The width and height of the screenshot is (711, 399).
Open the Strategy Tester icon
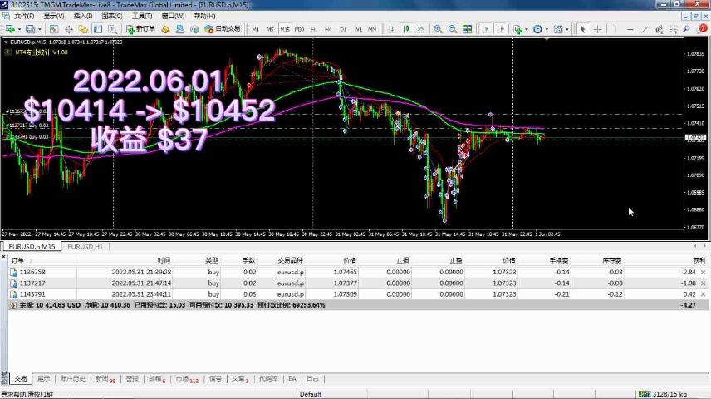click(x=112, y=29)
